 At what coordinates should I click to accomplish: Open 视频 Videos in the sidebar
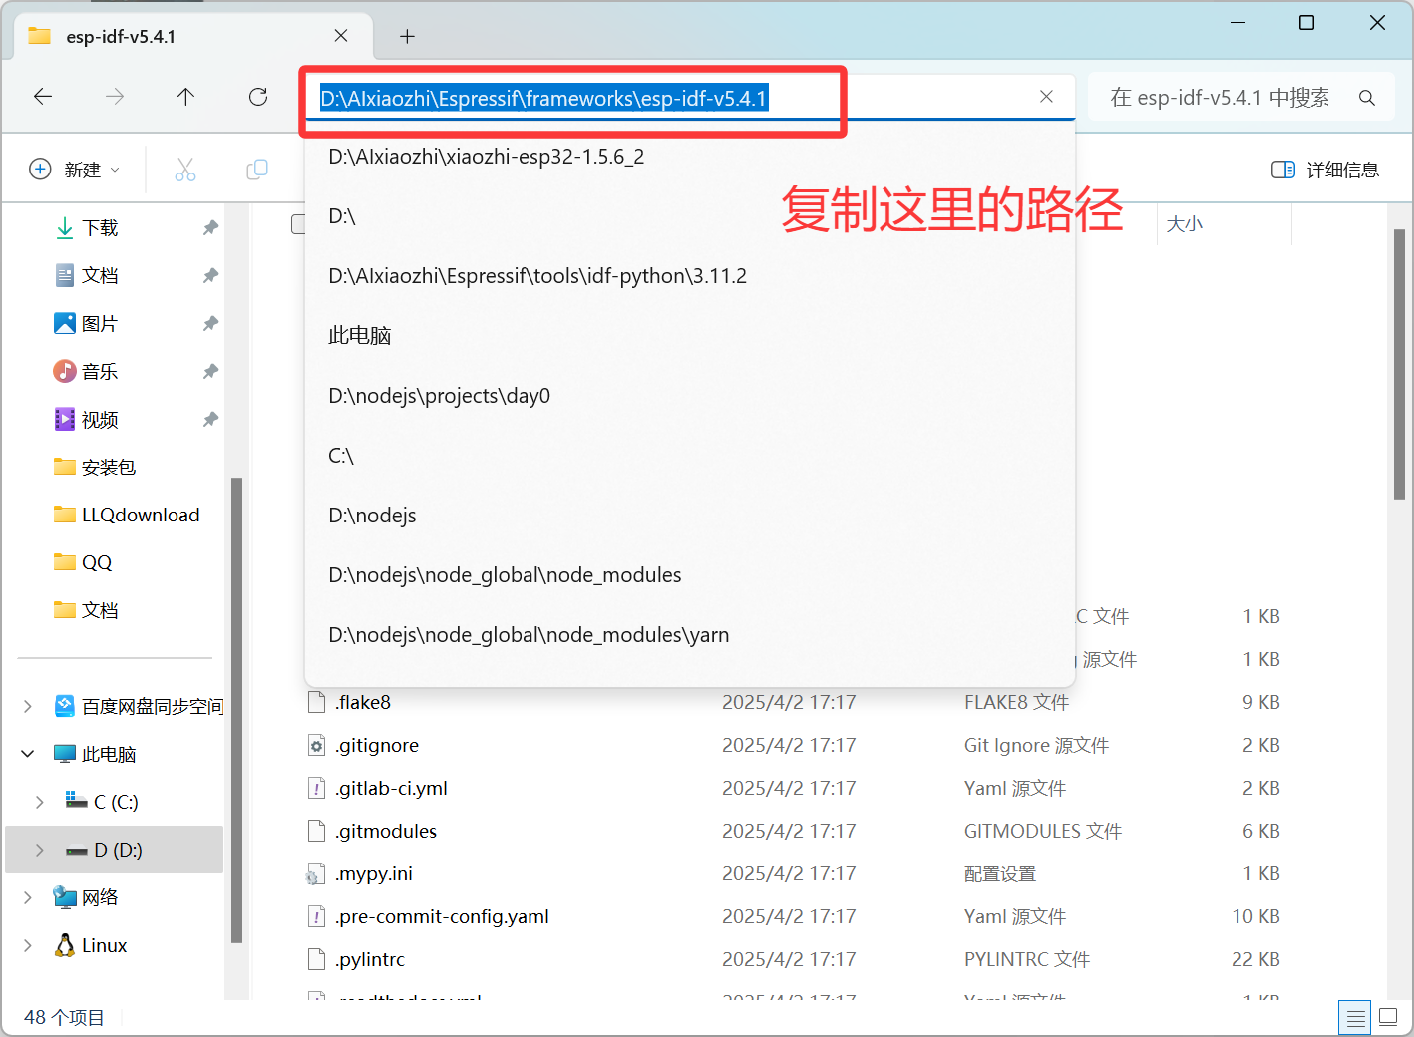[100, 420]
